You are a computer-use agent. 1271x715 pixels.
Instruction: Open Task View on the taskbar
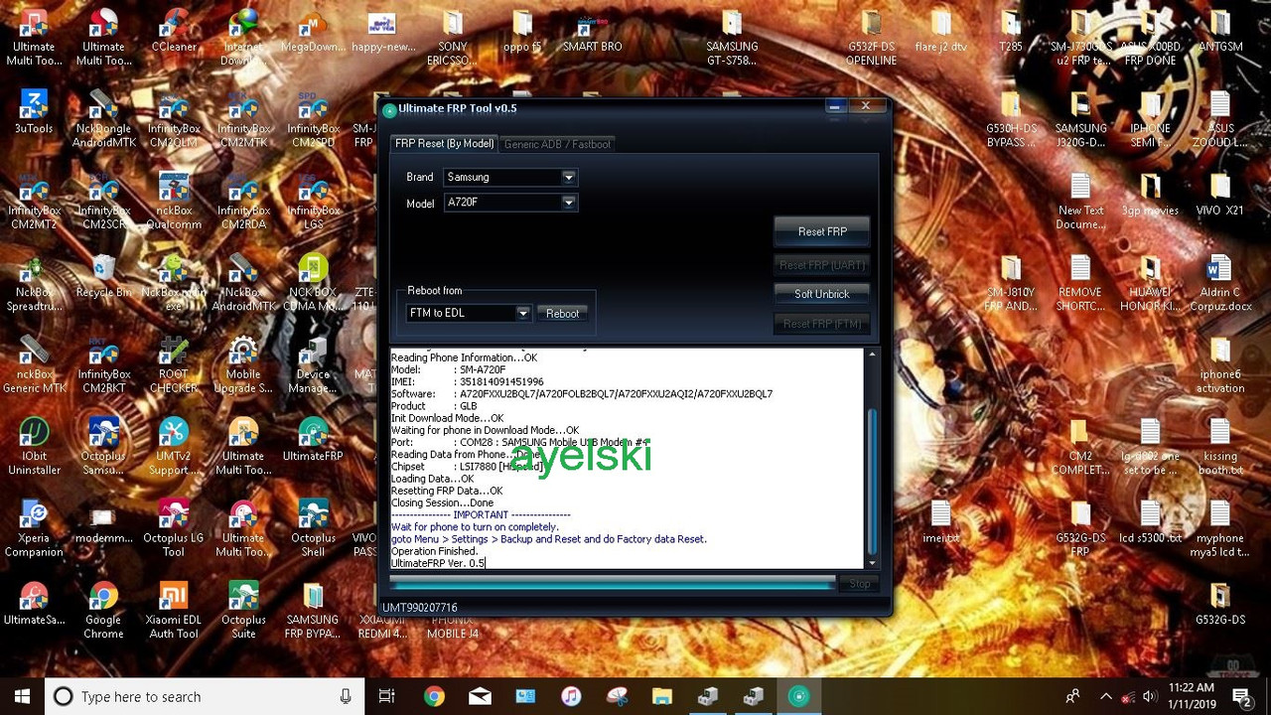[387, 696]
